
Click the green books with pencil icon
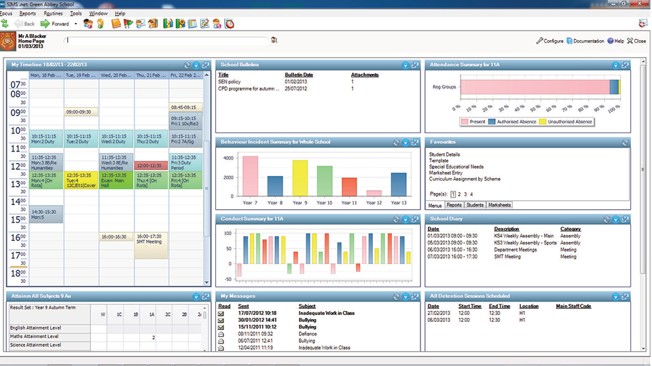[168, 24]
